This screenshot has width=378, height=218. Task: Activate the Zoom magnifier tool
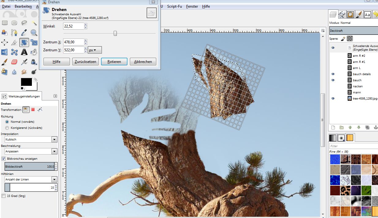click(34, 33)
